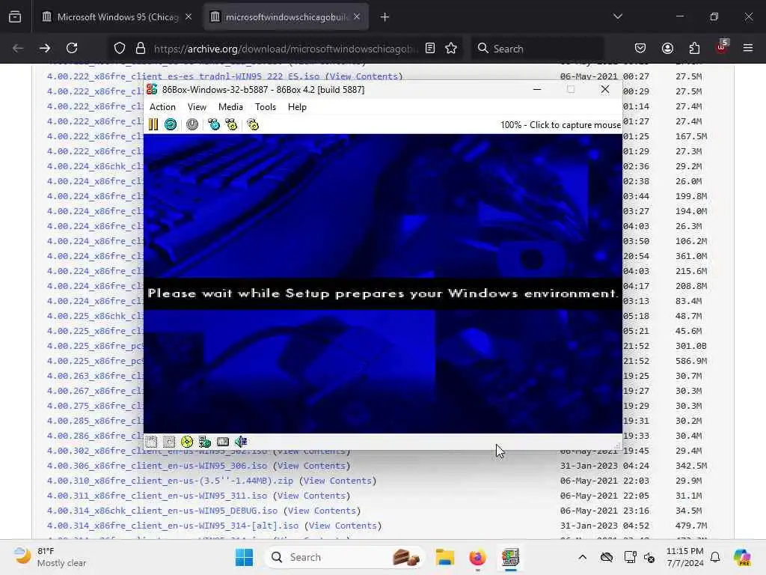
Task: Download the 4.00.310 (3.5''-1.44MB).zip link
Action: click(x=170, y=481)
